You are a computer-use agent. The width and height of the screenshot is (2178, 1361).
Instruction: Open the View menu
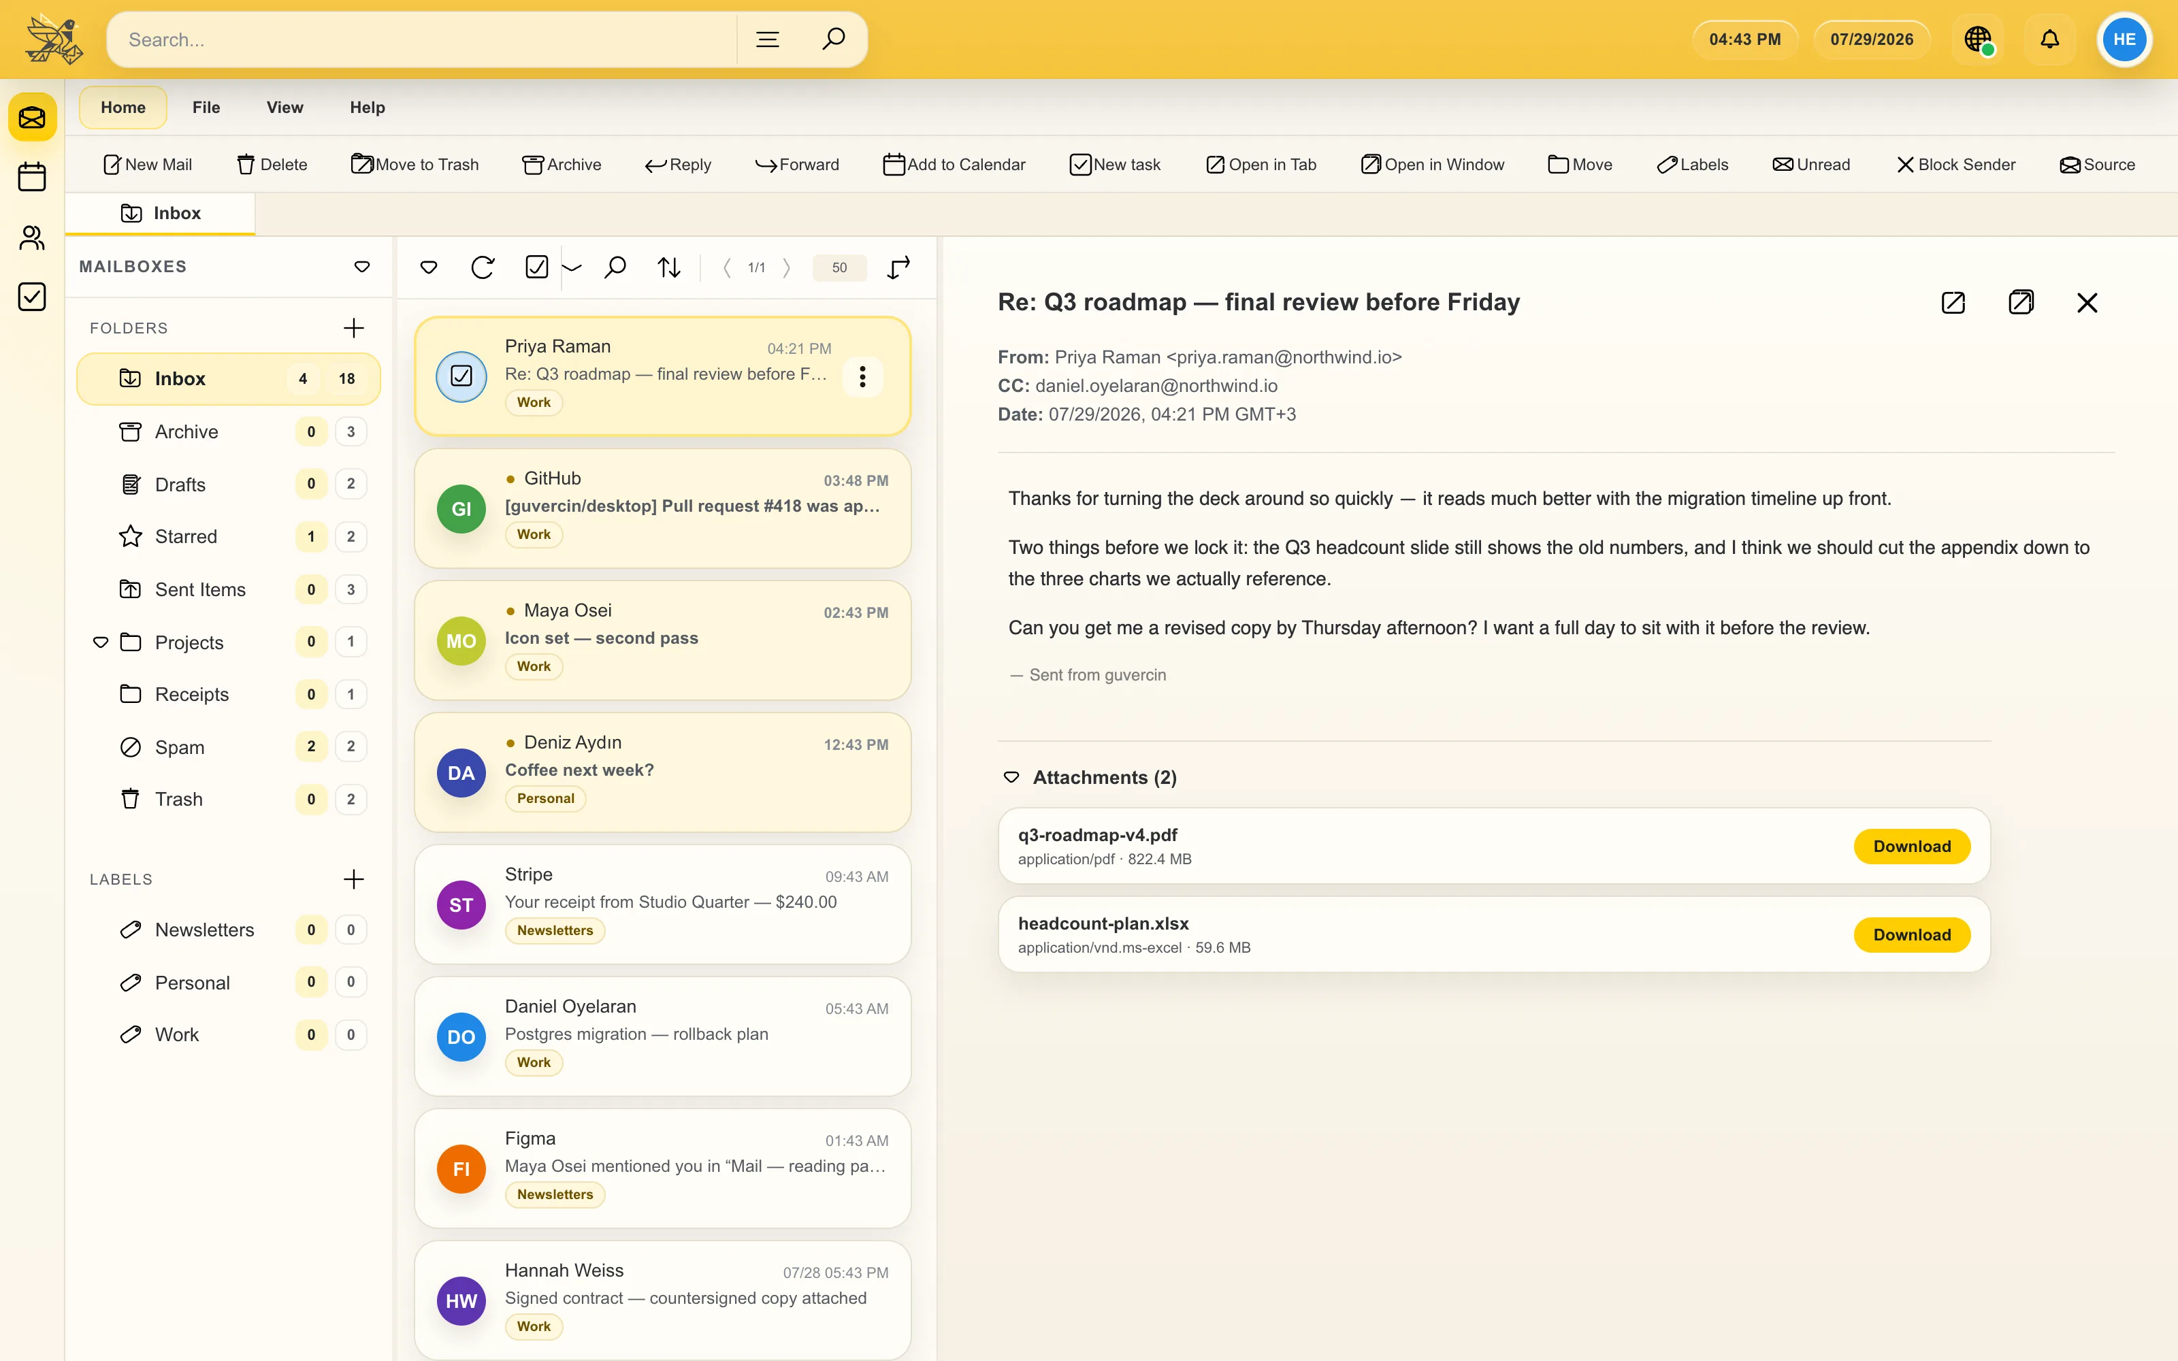285,107
